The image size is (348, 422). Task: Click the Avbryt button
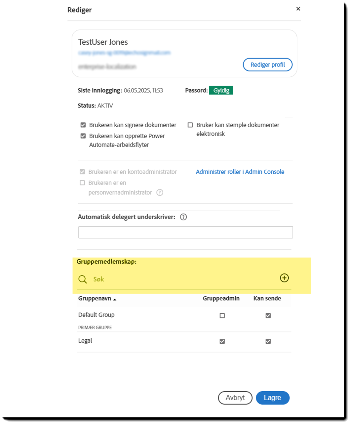[235, 398]
